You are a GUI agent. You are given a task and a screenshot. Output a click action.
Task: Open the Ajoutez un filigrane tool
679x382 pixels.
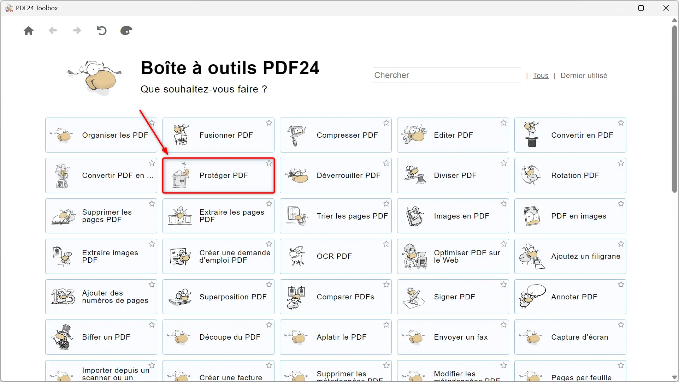(570, 256)
